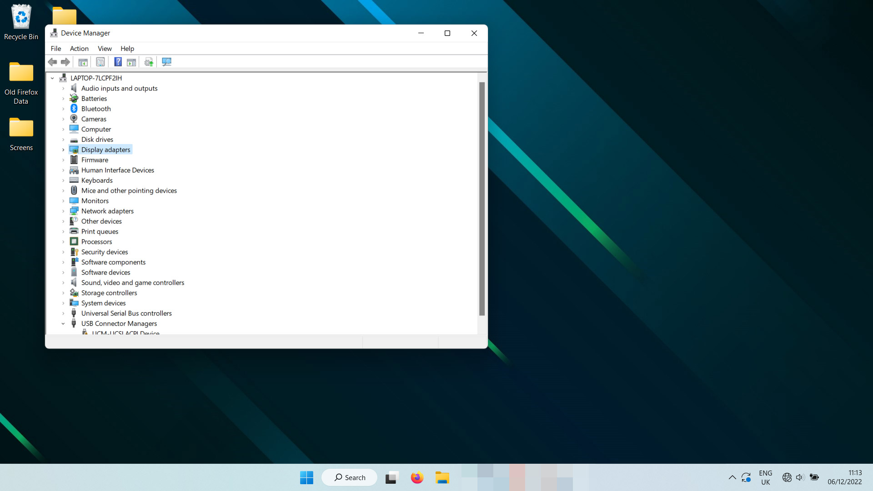Click the print icon in Device Manager toolbar
Viewport: 873px width, 491px height.
(x=100, y=62)
